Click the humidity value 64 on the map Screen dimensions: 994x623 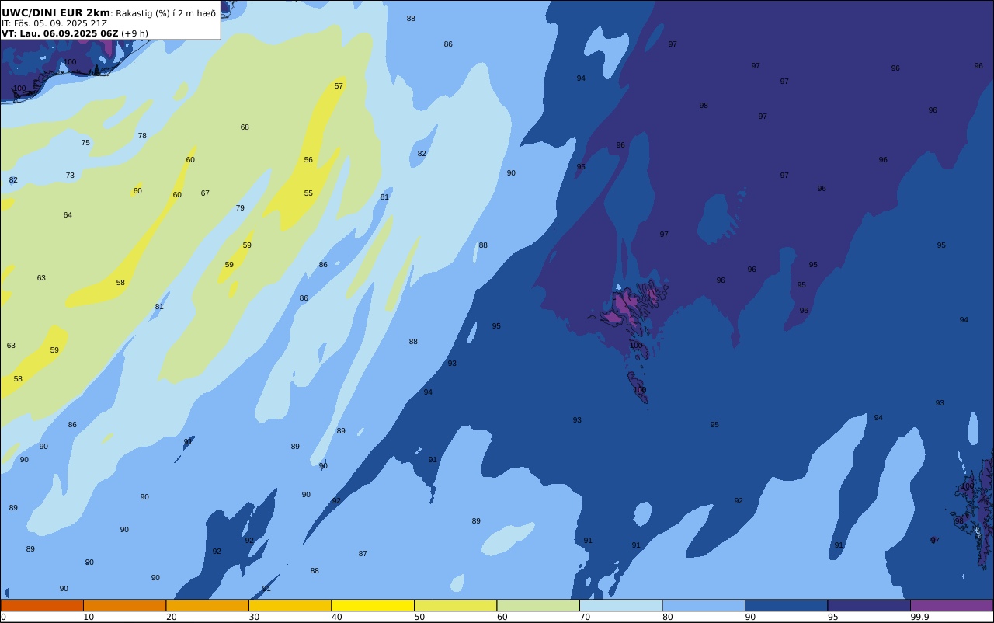[68, 215]
